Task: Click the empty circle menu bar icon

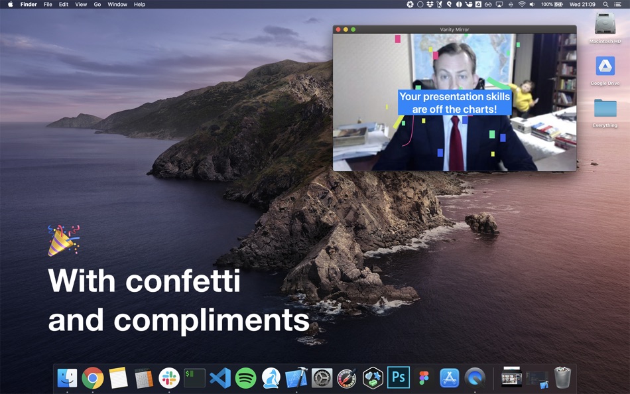Action: click(x=420, y=5)
